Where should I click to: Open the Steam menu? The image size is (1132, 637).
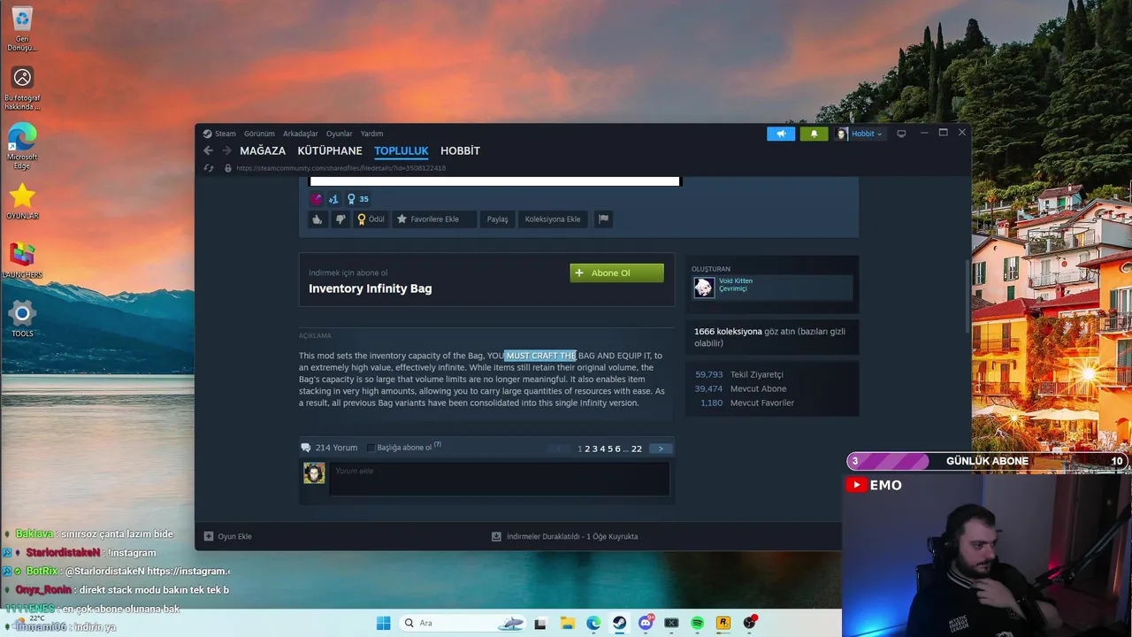(226, 134)
